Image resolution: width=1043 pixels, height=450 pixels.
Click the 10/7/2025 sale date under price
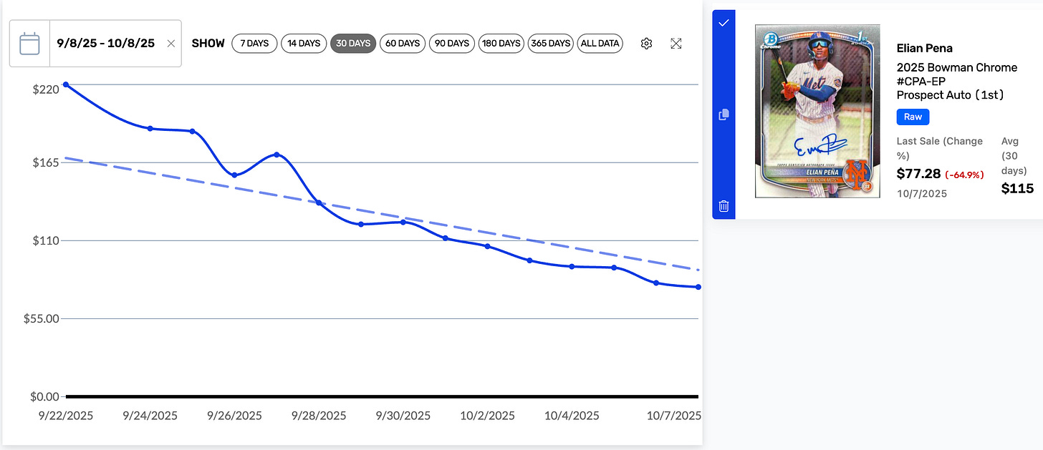922,194
